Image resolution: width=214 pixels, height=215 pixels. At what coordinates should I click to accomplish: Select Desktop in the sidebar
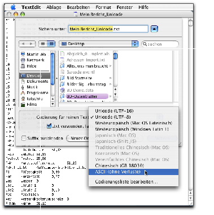click(34, 75)
